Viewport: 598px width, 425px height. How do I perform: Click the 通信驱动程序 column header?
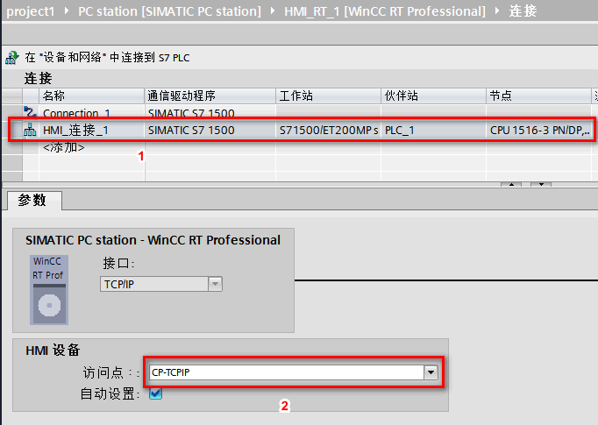tap(210, 96)
